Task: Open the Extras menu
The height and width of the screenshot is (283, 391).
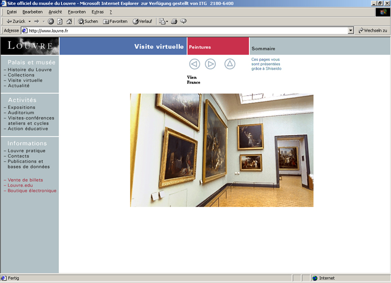Action: (97, 12)
